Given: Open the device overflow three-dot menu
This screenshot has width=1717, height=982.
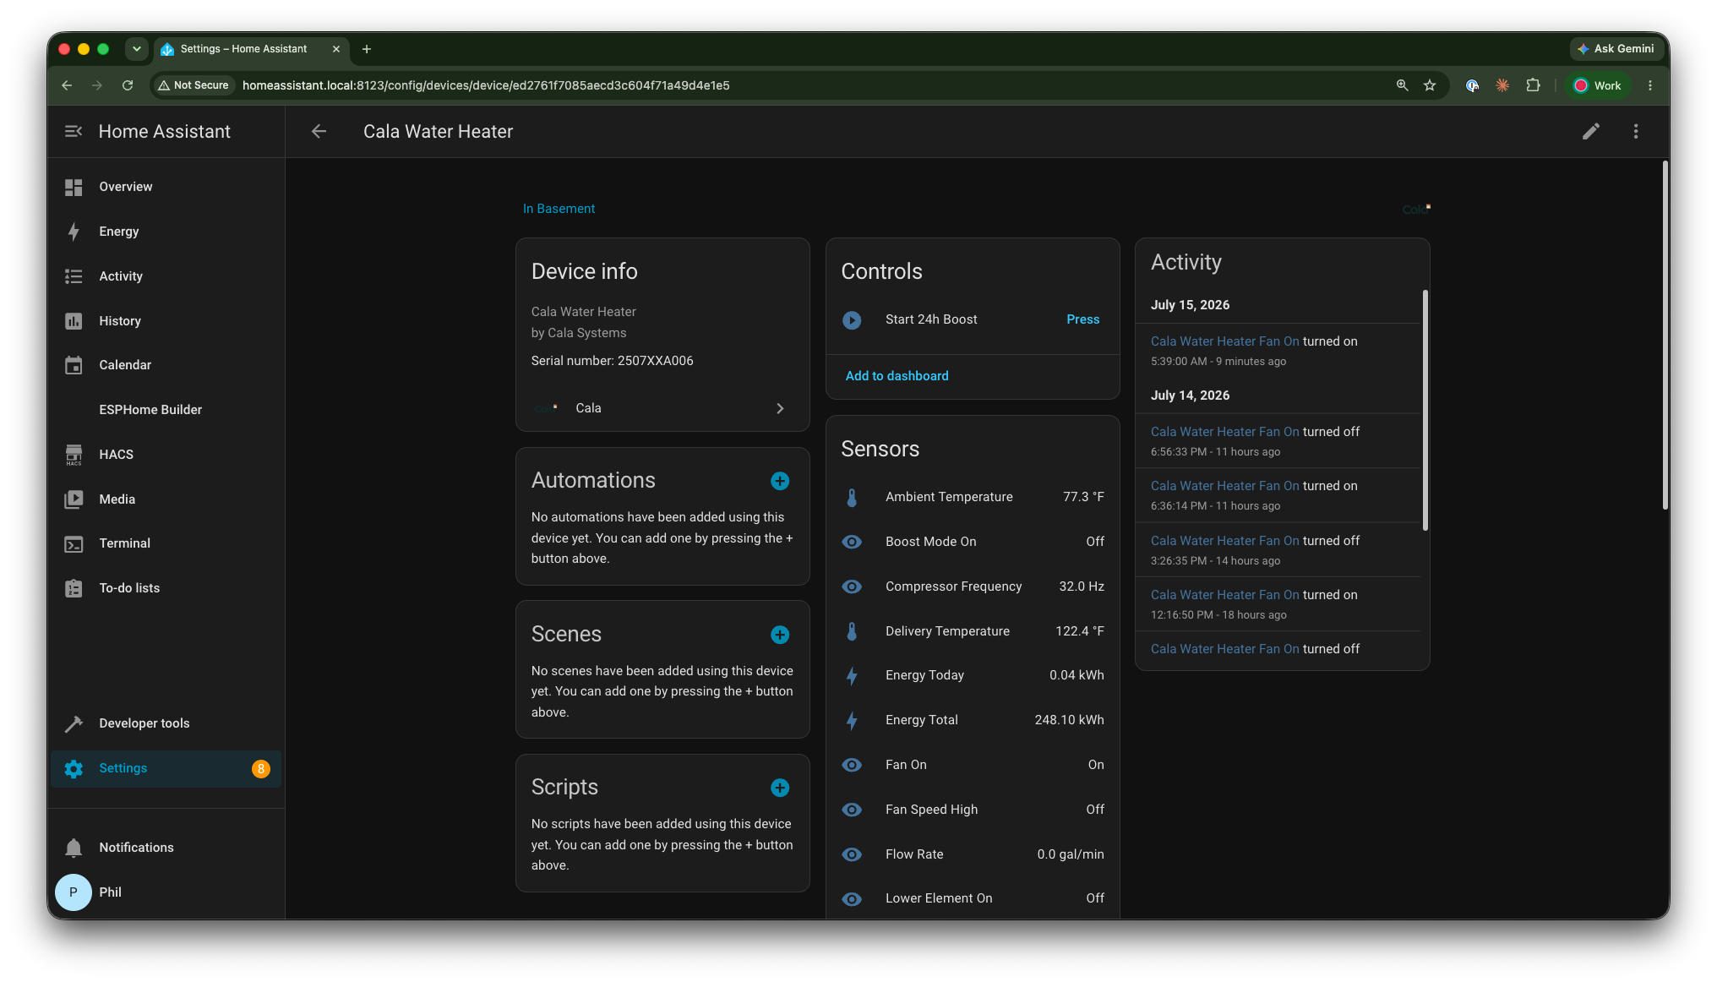Looking at the screenshot, I should point(1636,131).
